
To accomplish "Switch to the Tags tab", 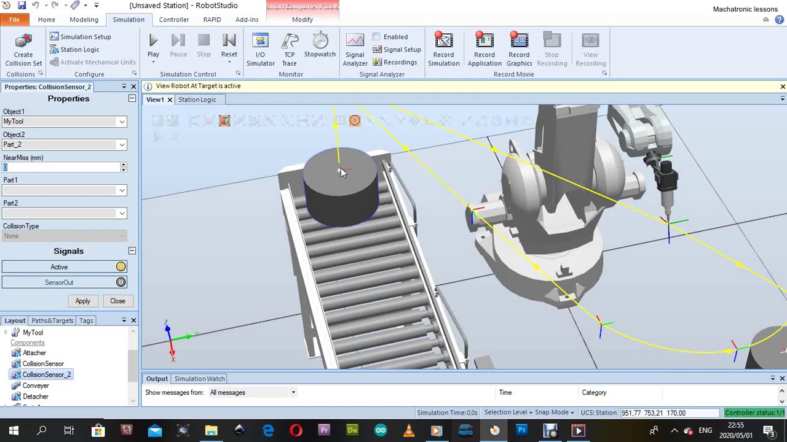I will 86,320.
